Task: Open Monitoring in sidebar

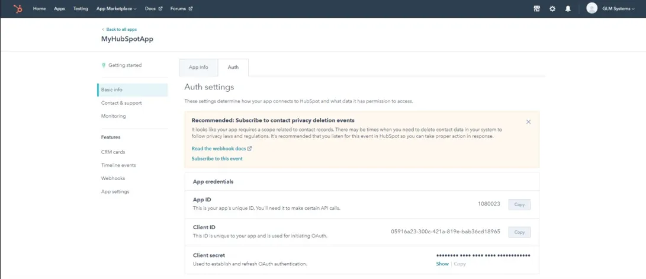Action: point(113,116)
